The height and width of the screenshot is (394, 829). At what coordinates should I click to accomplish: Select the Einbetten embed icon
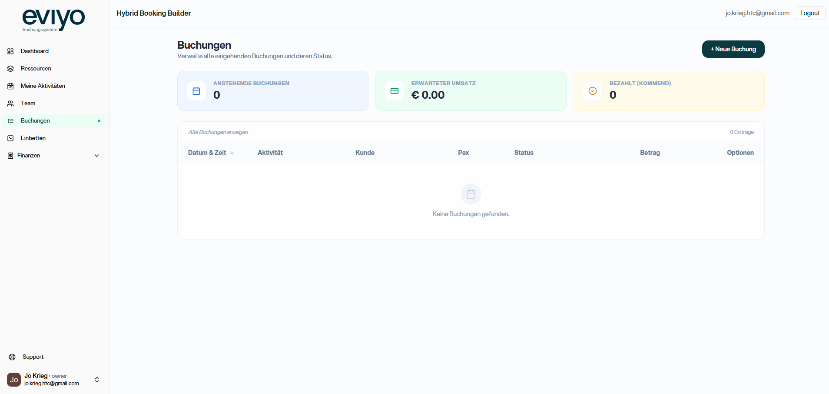10,138
